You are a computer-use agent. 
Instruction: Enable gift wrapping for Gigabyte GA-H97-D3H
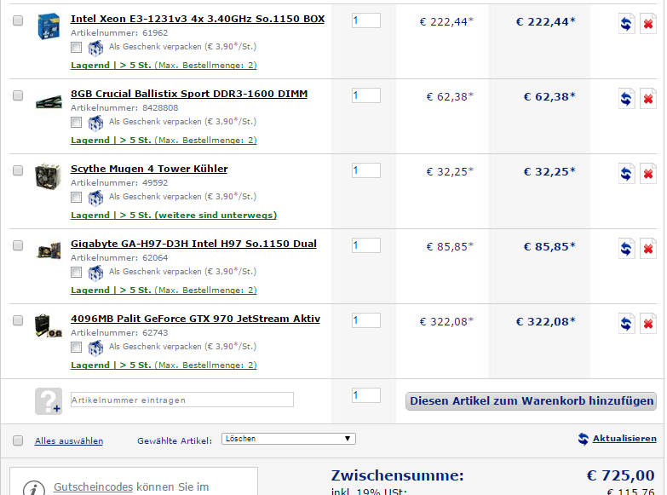click(x=76, y=272)
